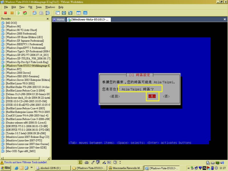
Task: Click the IME pen writing icon
Action: (x=104, y=162)
